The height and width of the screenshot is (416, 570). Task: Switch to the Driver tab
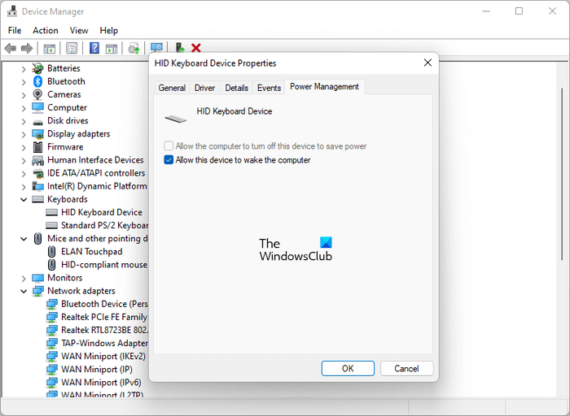[204, 88]
